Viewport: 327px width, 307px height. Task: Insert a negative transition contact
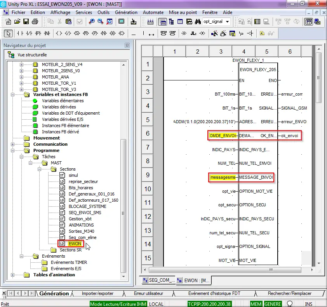pyautogui.click(x=47, y=33)
